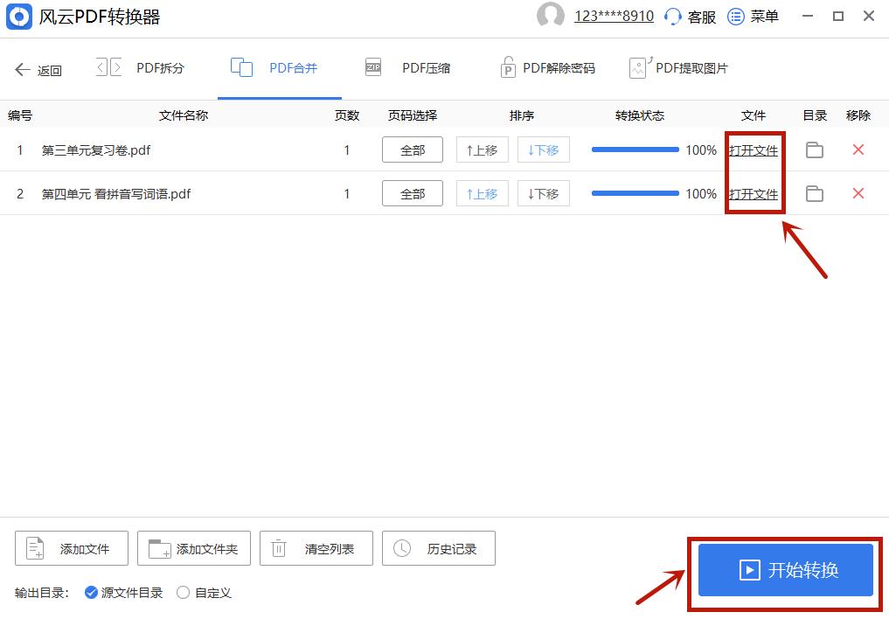Open account details via 123****8910 link
This screenshot has width=889, height=619.
612,16
